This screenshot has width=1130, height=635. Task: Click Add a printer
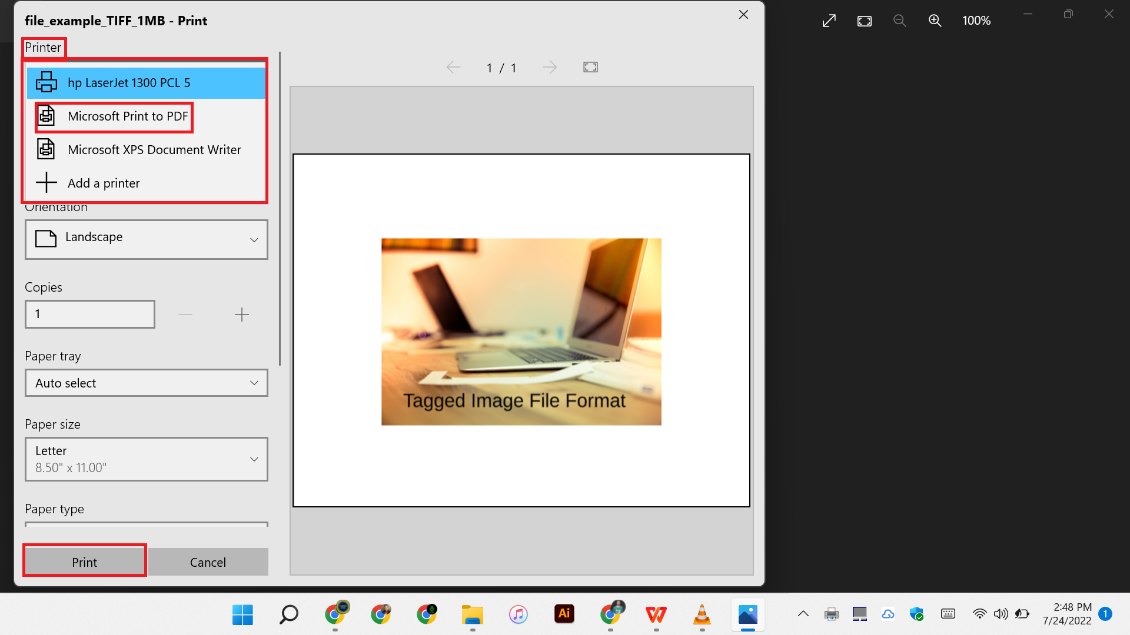[104, 183]
